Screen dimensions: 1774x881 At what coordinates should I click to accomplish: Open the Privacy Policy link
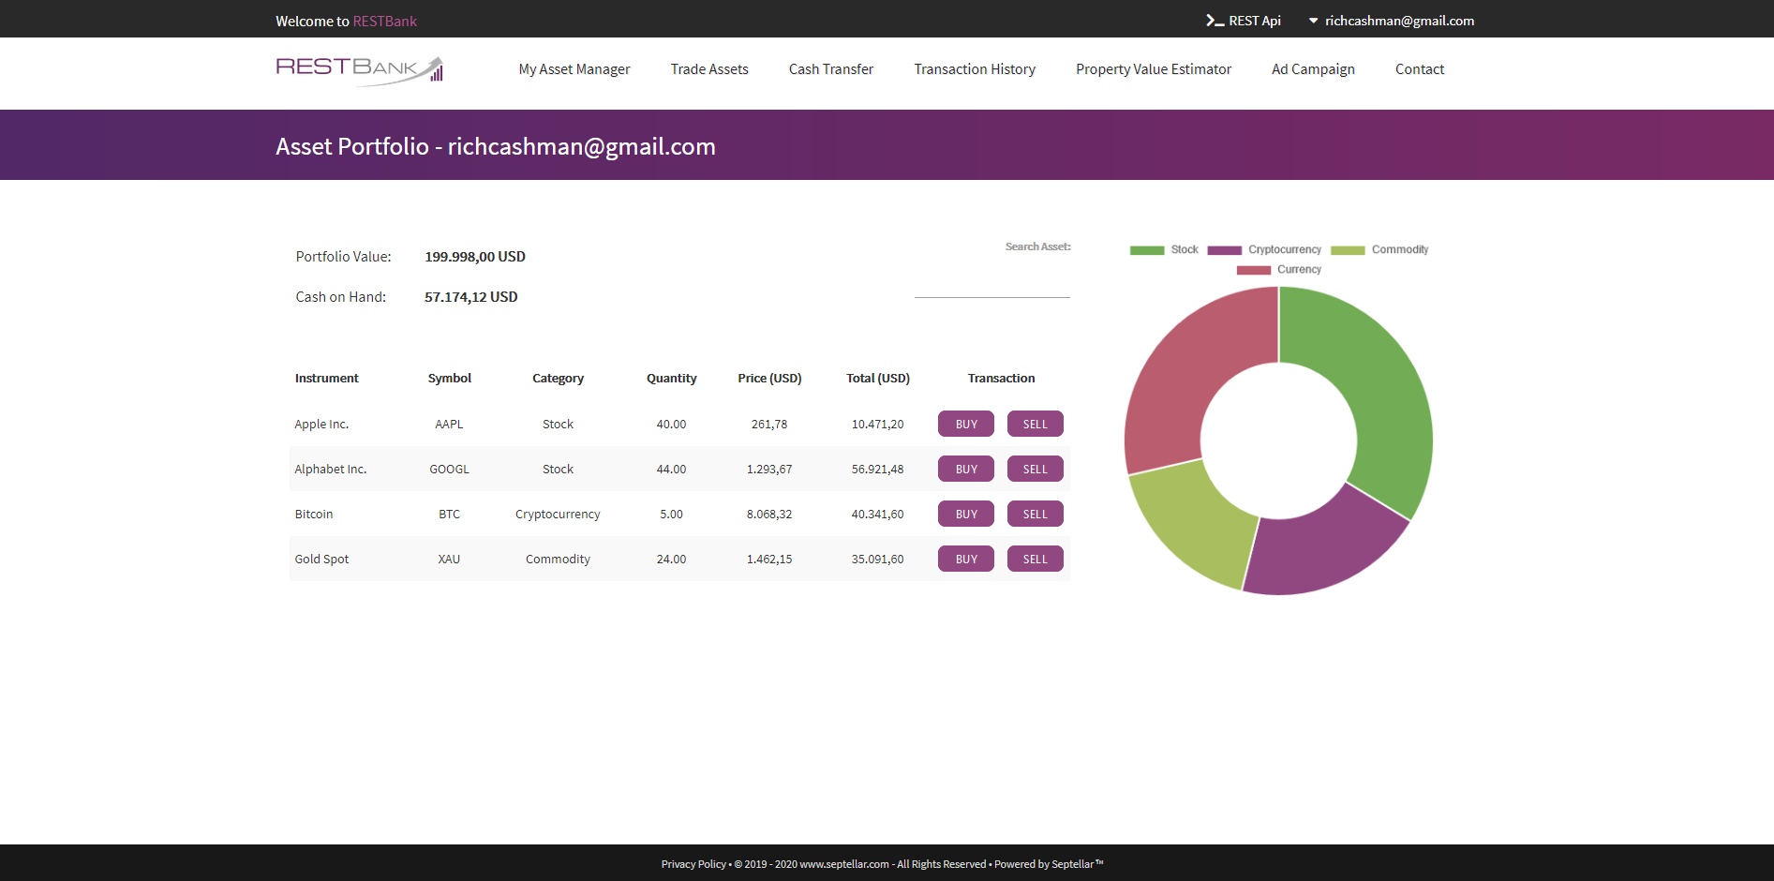click(693, 863)
